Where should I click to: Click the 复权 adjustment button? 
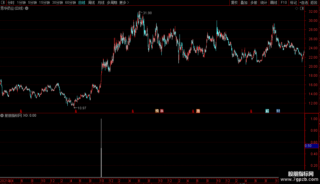coord(234,3)
